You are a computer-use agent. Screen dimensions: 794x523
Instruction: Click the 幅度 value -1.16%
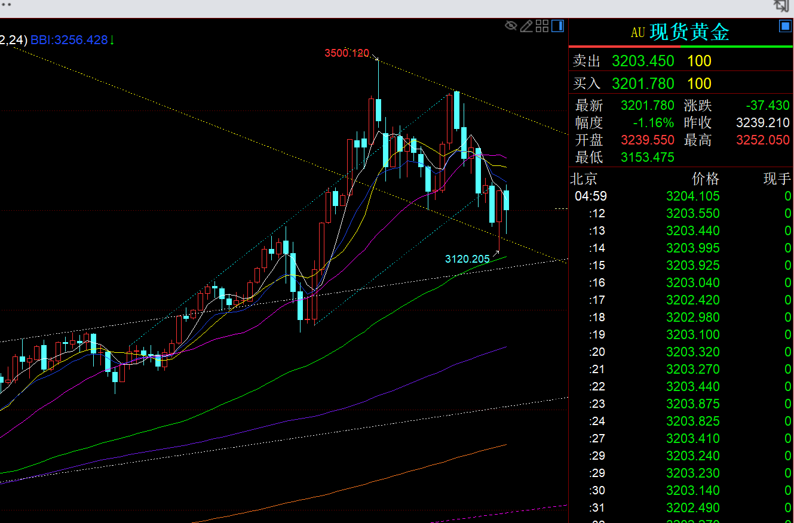654,123
